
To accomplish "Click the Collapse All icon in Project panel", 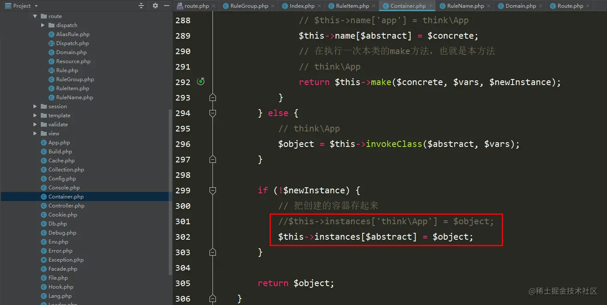I will click(141, 6).
